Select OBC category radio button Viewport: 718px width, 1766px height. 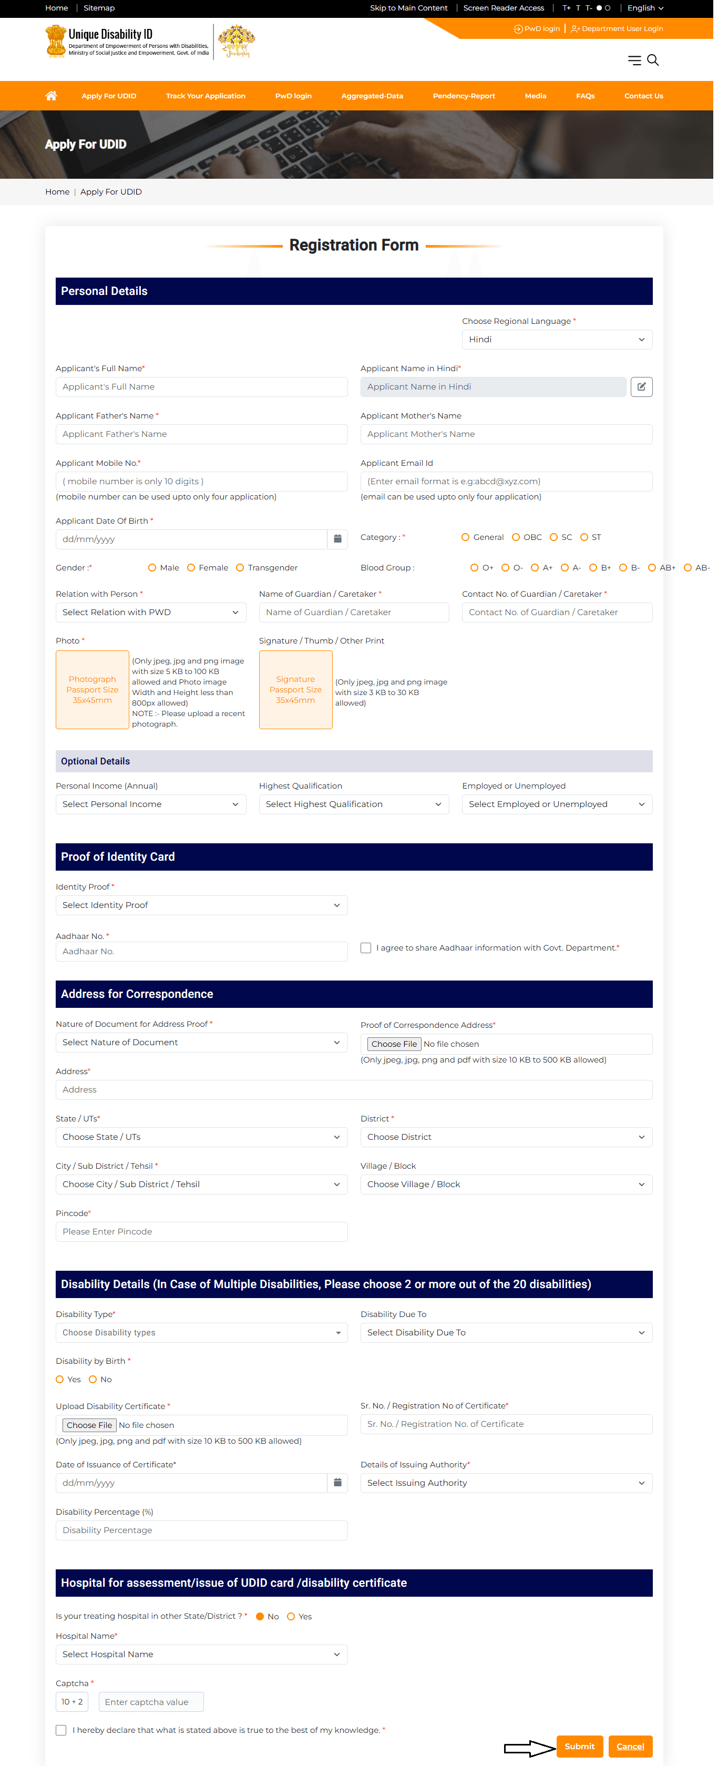[516, 537]
